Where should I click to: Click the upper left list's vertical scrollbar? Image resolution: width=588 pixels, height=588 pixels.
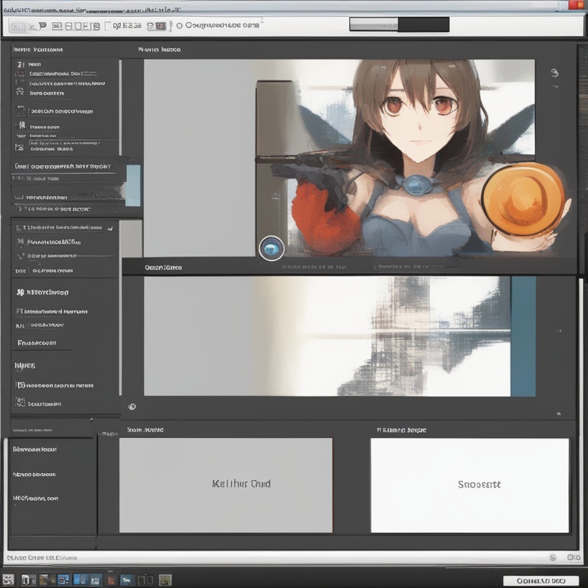click(x=120, y=107)
